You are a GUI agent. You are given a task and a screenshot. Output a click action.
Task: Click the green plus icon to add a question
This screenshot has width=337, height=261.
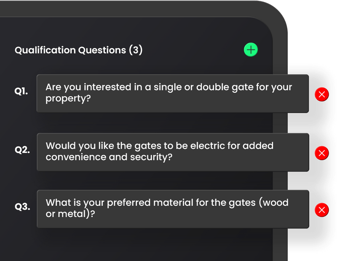[250, 49]
